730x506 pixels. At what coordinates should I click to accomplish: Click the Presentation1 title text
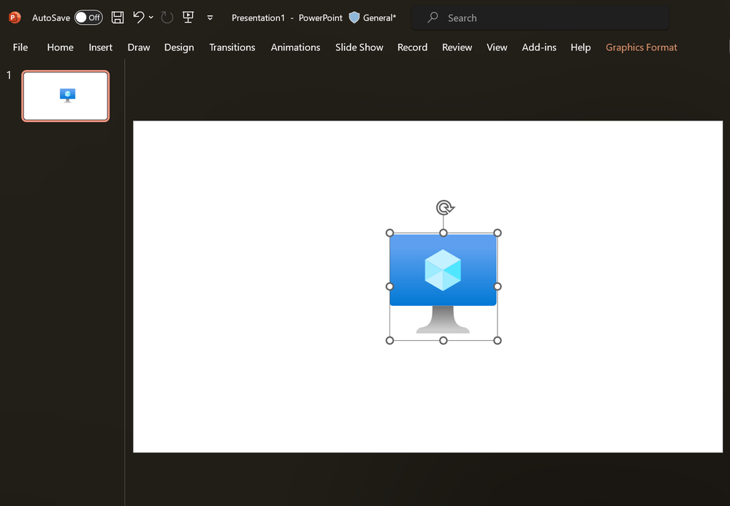258,18
